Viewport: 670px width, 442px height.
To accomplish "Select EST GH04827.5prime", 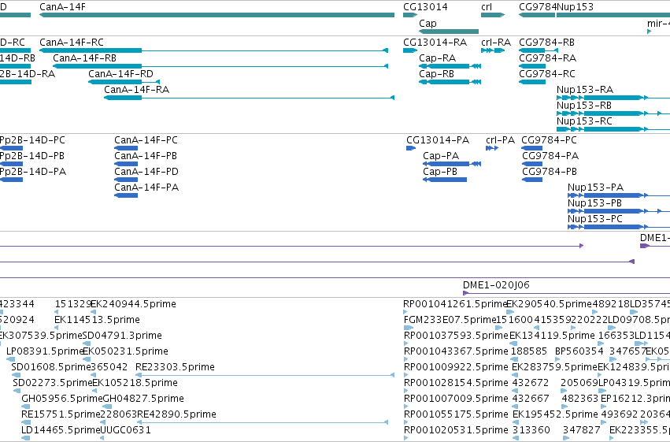I will (x=143, y=399).
